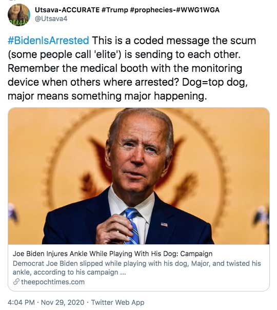Click the #prophecies text in display name
Screen dimensions: 277x310
pos(152,10)
